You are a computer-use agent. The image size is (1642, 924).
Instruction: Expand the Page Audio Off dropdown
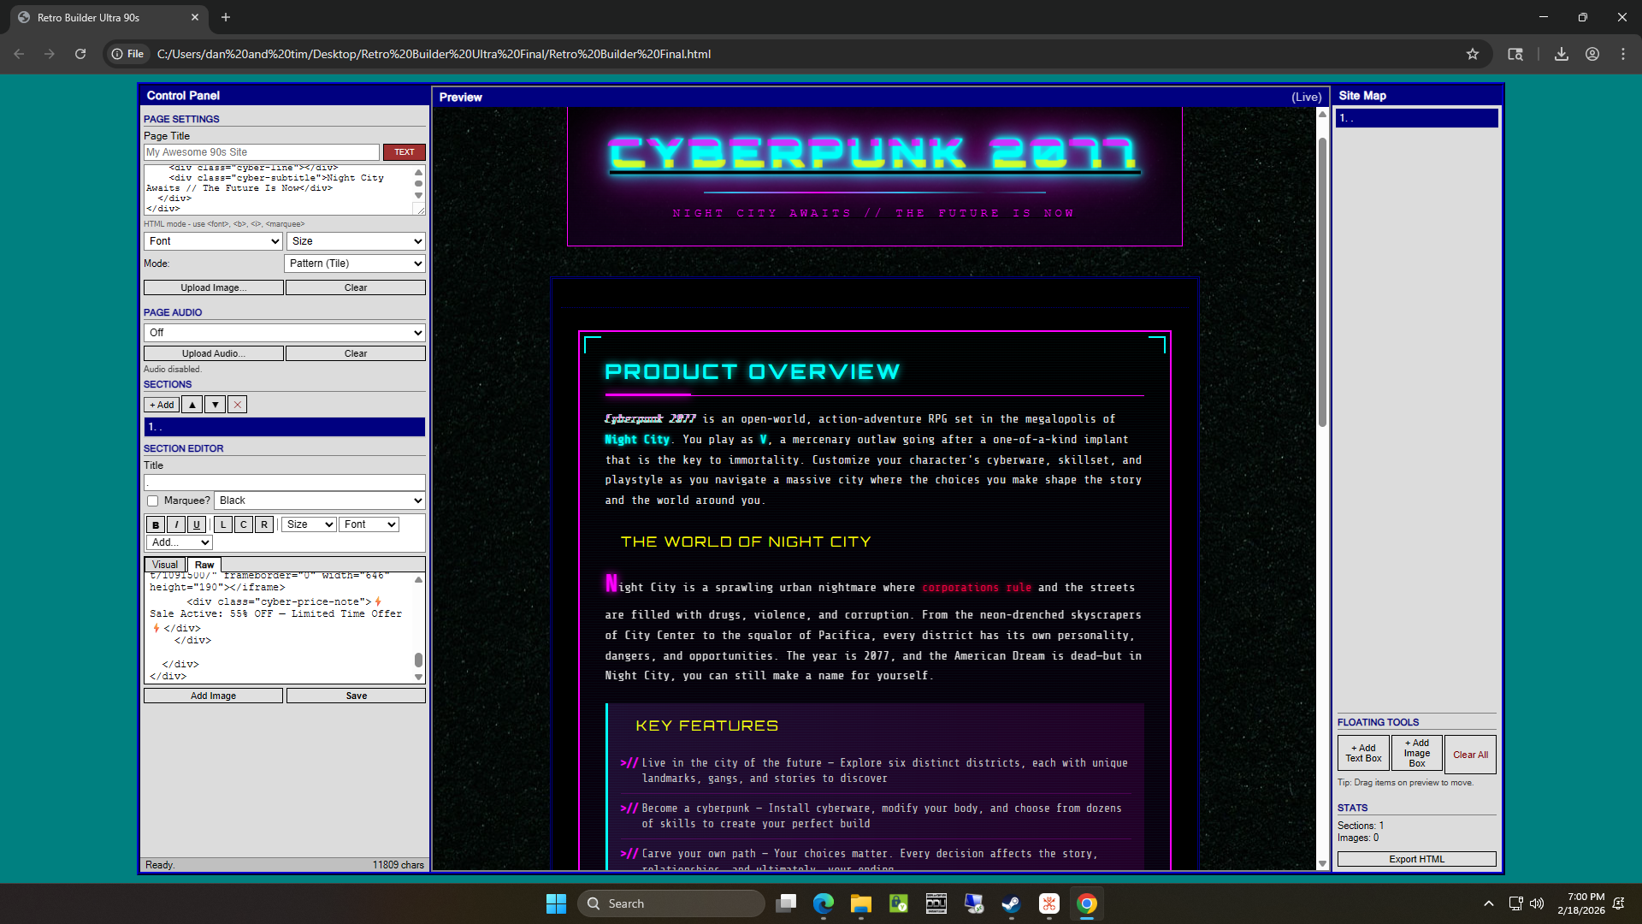(284, 333)
